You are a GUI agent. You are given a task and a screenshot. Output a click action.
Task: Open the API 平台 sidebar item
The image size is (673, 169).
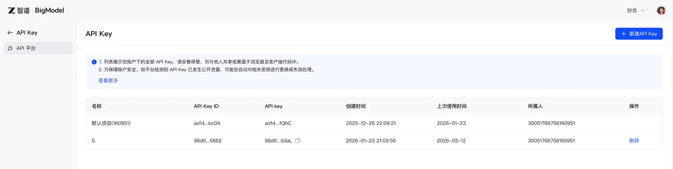coord(38,48)
